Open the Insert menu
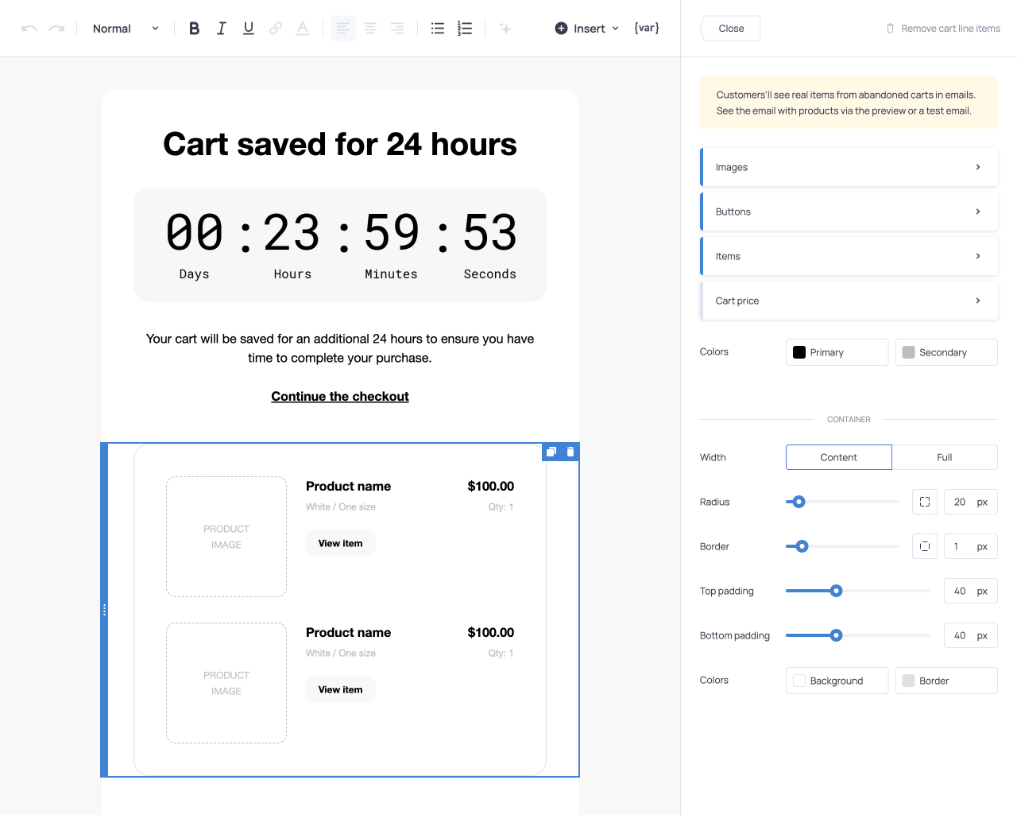Image resolution: width=1017 pixels, height=815 pixels. (x=587, y=29)
